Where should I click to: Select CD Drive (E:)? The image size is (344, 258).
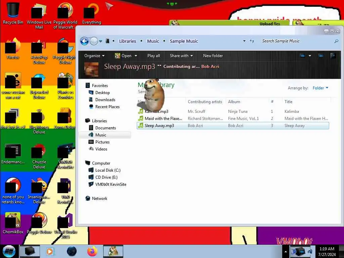tap(106, 177)
